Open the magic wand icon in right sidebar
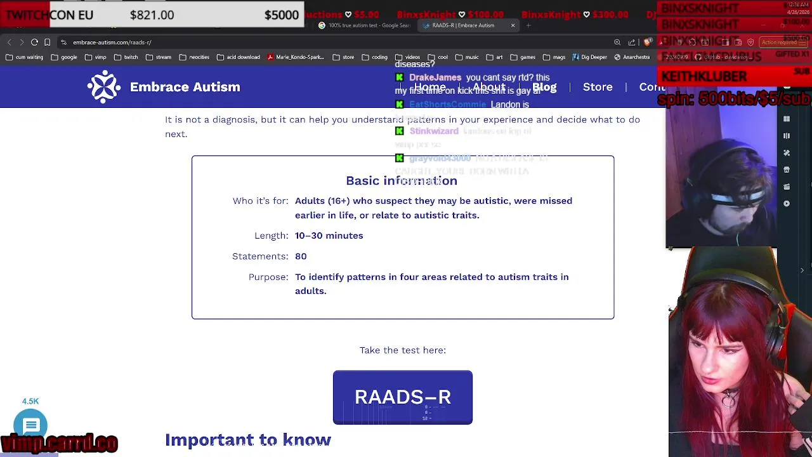812x457 pixels. (787, 153)
